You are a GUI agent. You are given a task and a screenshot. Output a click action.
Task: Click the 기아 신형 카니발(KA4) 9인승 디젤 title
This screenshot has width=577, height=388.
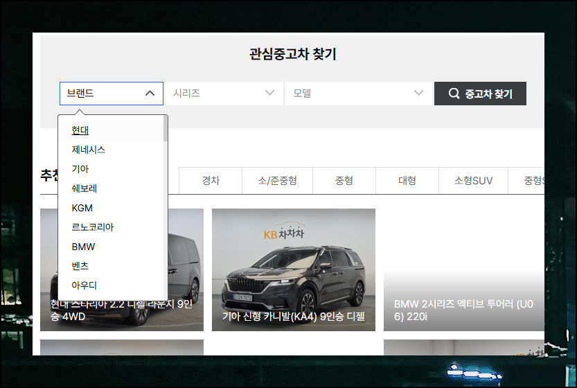293,317
